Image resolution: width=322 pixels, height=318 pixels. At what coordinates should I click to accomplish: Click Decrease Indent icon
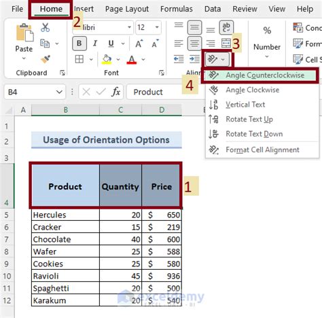179,59
